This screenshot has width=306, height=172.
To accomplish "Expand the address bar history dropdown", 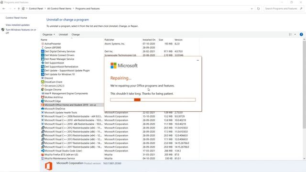I will click(x=252, y=9).
